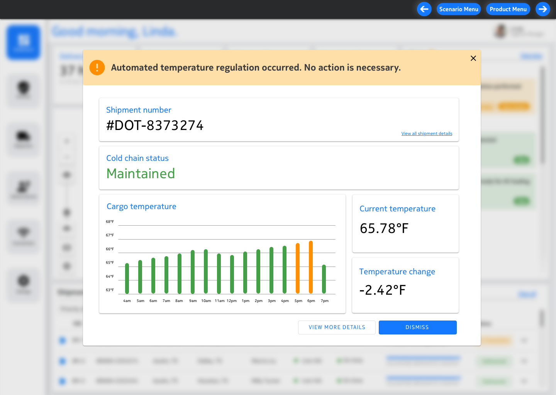Click the truck-shaped sidebar icon

[24, 139]
